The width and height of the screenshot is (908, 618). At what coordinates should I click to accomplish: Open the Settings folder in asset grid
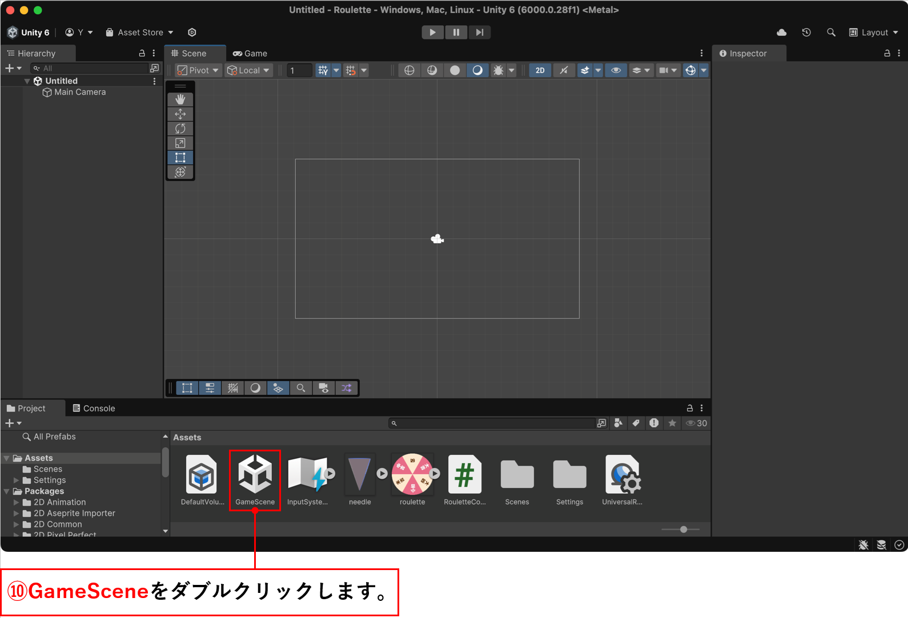click(570, 480)
